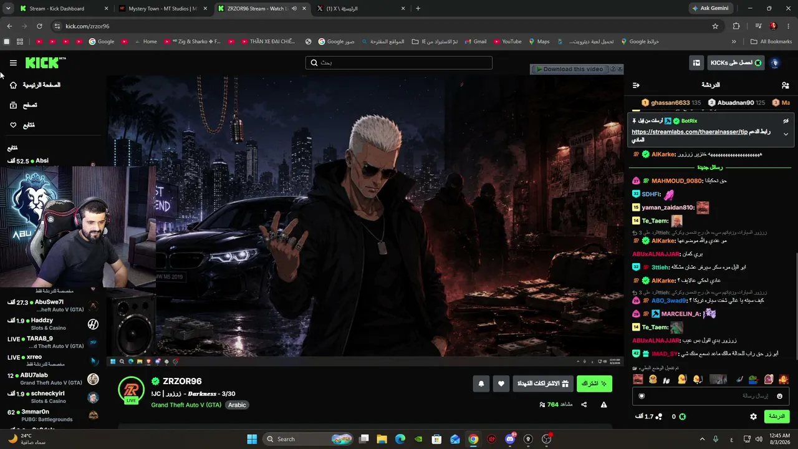Select ghassan6633 in the gift leaderboard

(671, 102)
